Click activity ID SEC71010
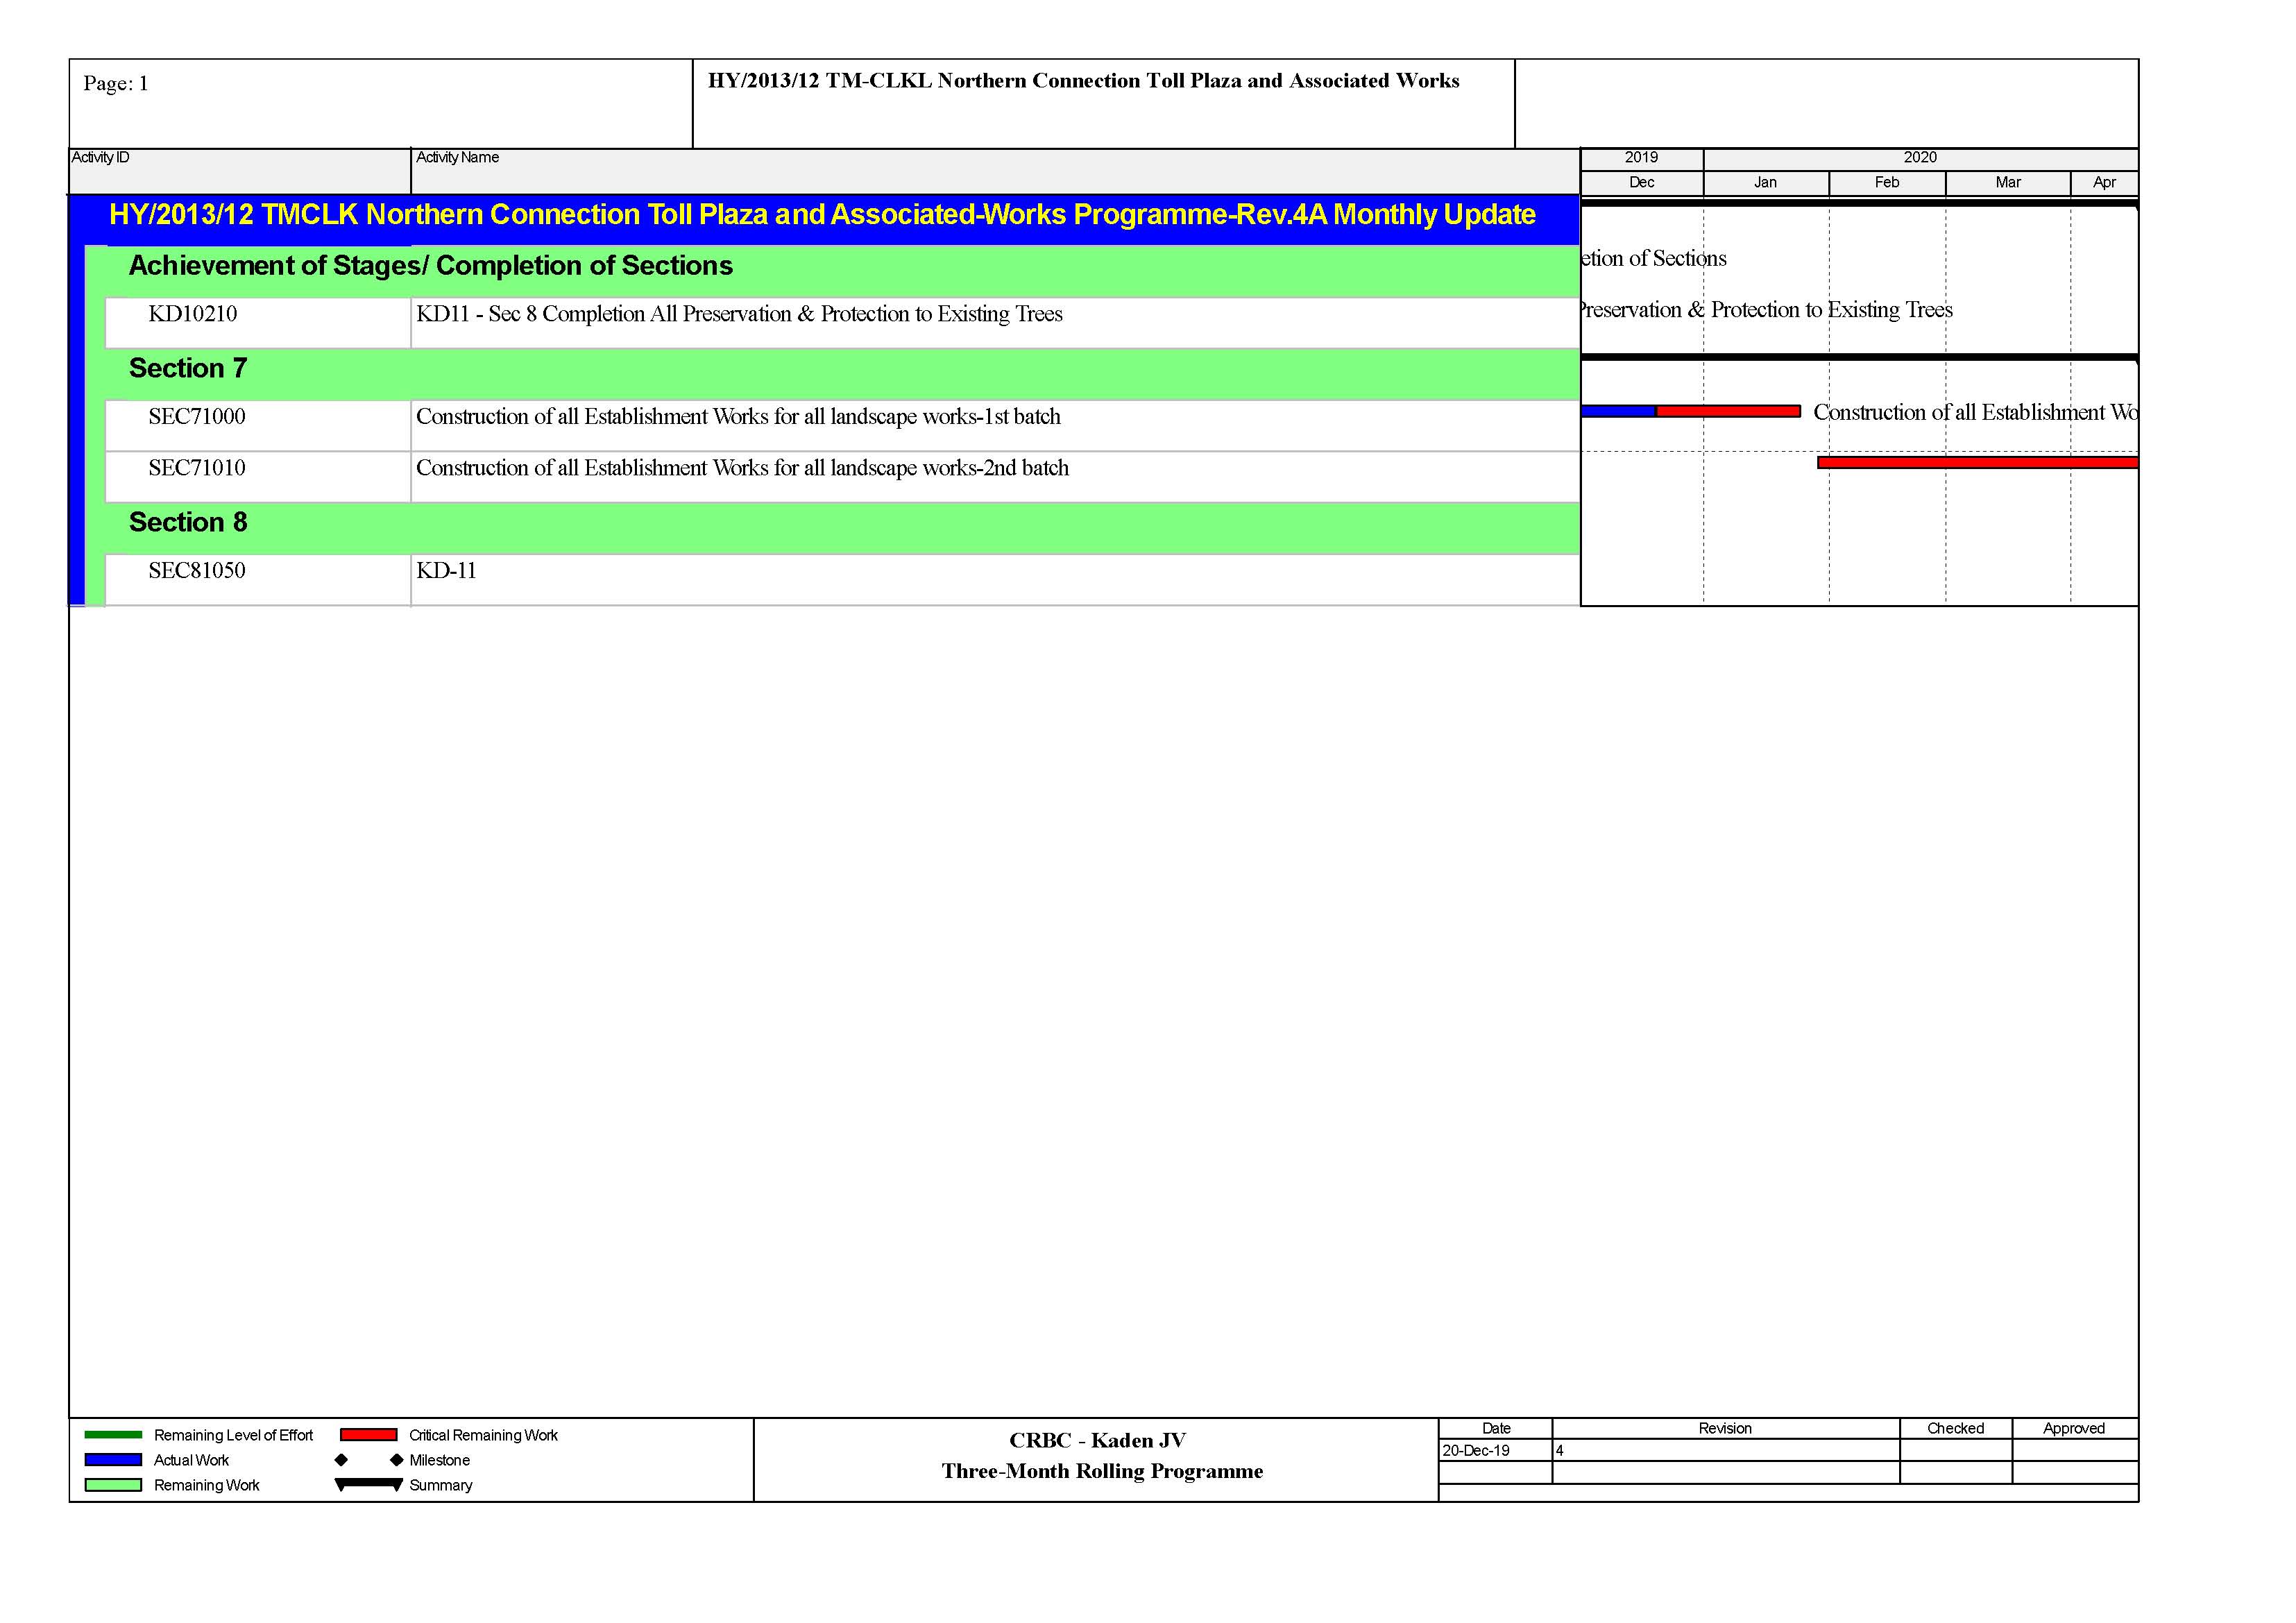2296x1623 pixels. [197, 468]
